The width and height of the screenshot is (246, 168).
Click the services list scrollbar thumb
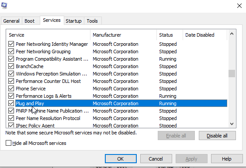[232, 73]
